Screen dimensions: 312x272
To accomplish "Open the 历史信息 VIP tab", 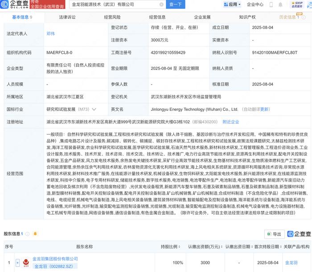I will point(289,17).
